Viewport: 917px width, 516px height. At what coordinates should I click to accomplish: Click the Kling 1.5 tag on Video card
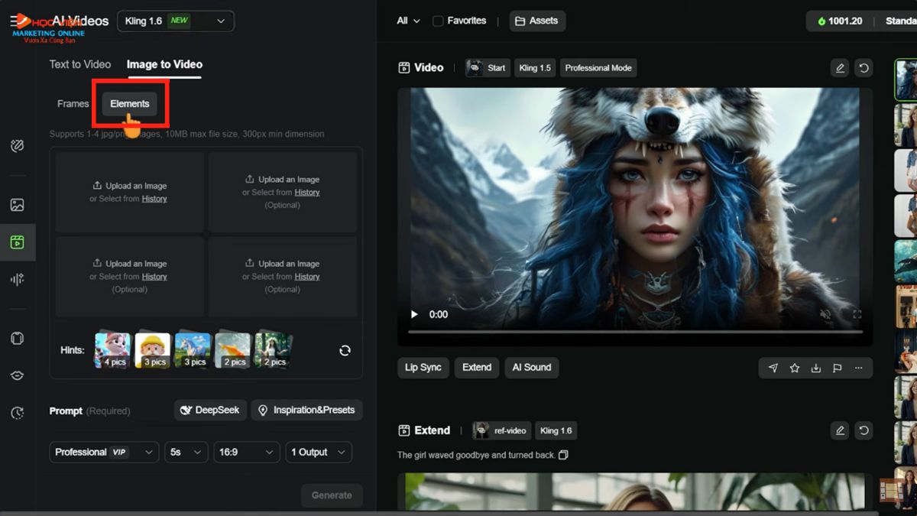click(x=535, y=68)
